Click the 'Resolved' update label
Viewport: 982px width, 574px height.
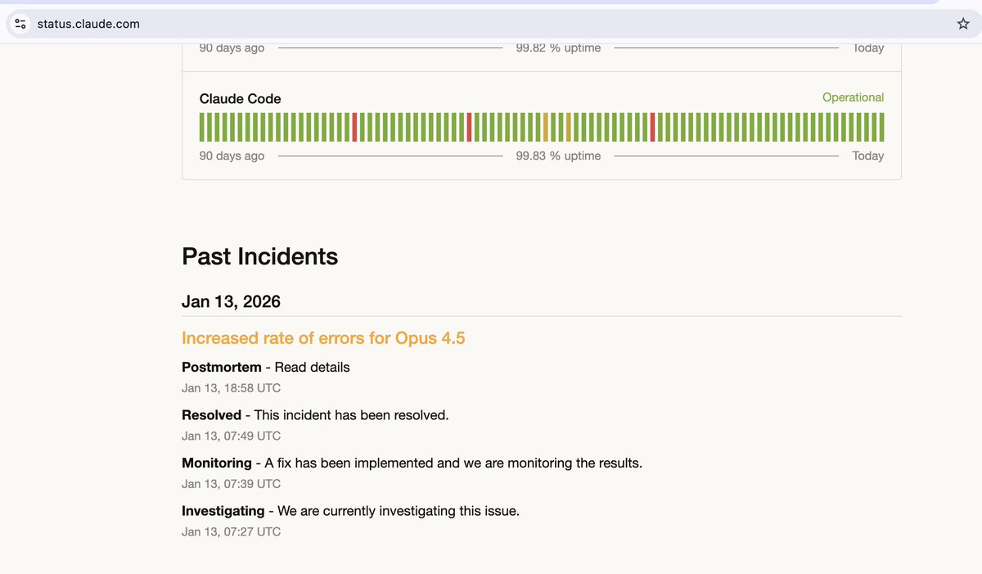click(x=211, y=415)
